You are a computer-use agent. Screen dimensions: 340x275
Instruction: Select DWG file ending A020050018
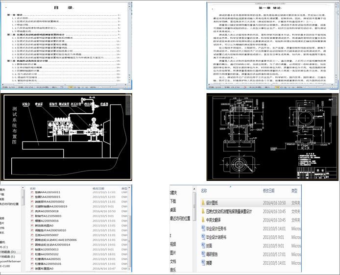pos(47,211)
